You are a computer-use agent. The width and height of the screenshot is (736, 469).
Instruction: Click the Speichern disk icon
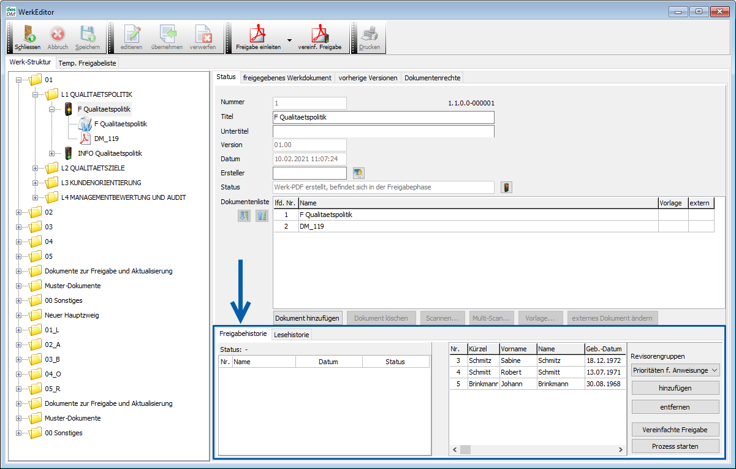pyautogui.click(x=88, y=34)
